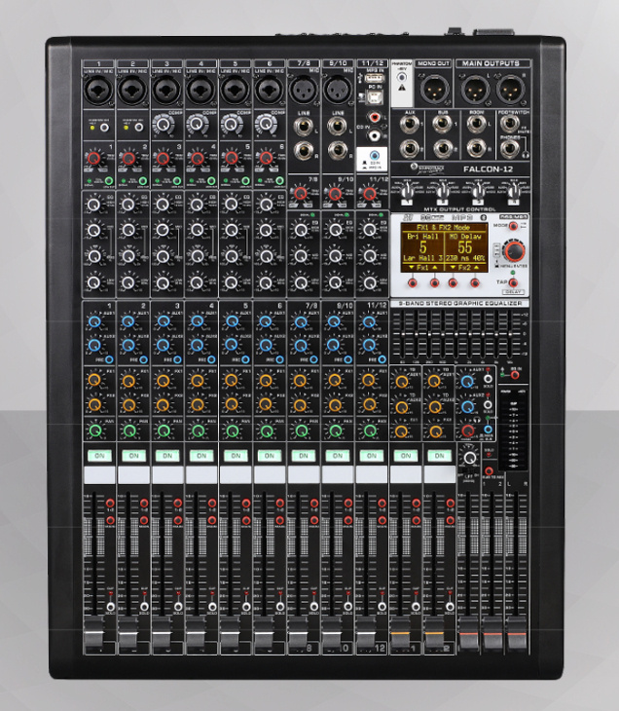Click channel 3's COMP knob
This screenshot has height=711, width=619.
(163, 125)
